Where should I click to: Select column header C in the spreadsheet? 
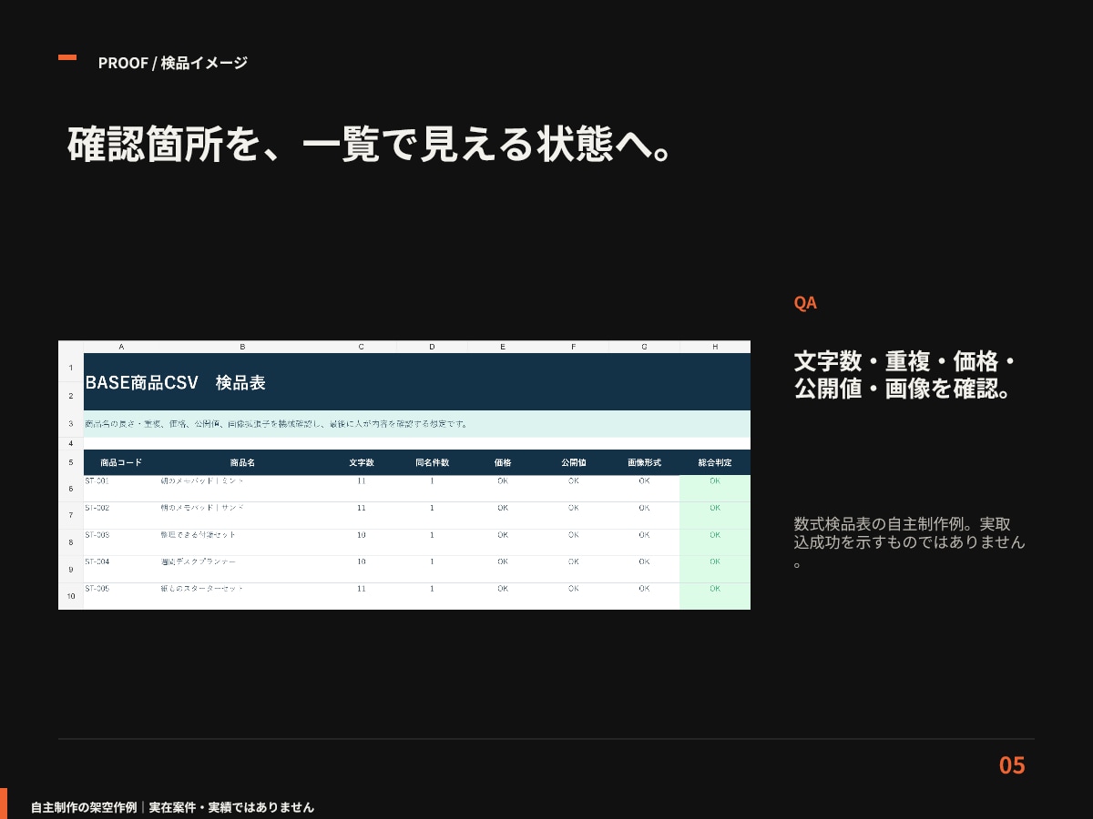point(361,347)
